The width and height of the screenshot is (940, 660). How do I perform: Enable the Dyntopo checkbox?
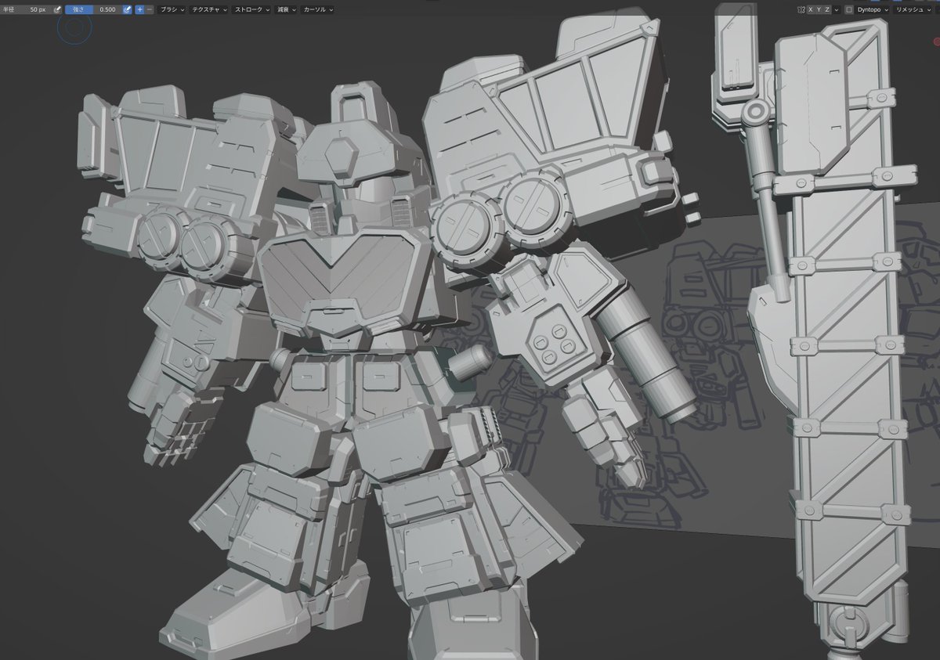pos(849,9)
